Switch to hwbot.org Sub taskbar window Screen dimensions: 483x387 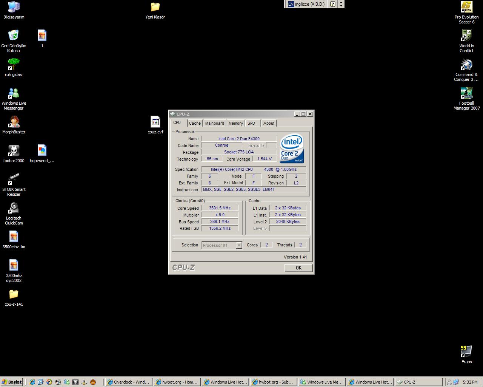pyautogui.click(x=274, y=382)
